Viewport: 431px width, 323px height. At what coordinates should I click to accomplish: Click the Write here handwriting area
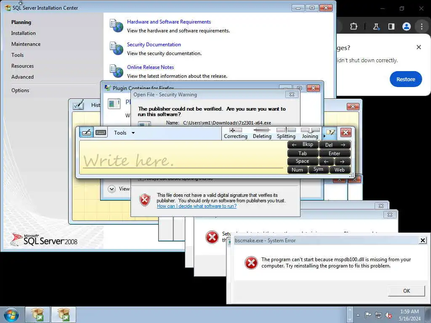[183, 157]
